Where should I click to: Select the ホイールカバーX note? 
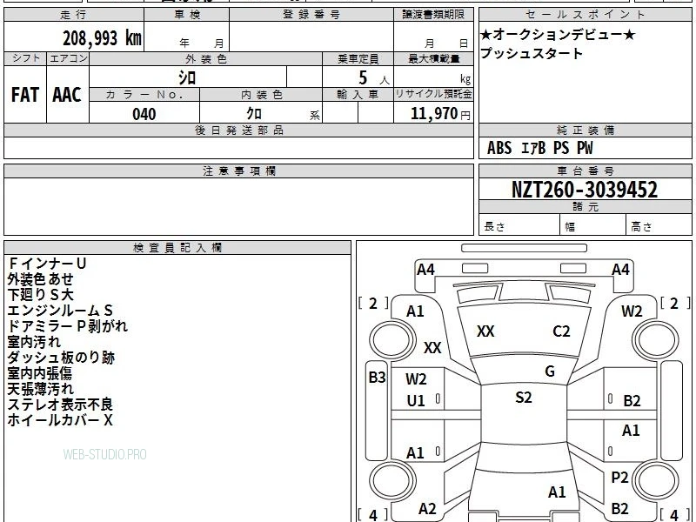click(x=60, y=420)
